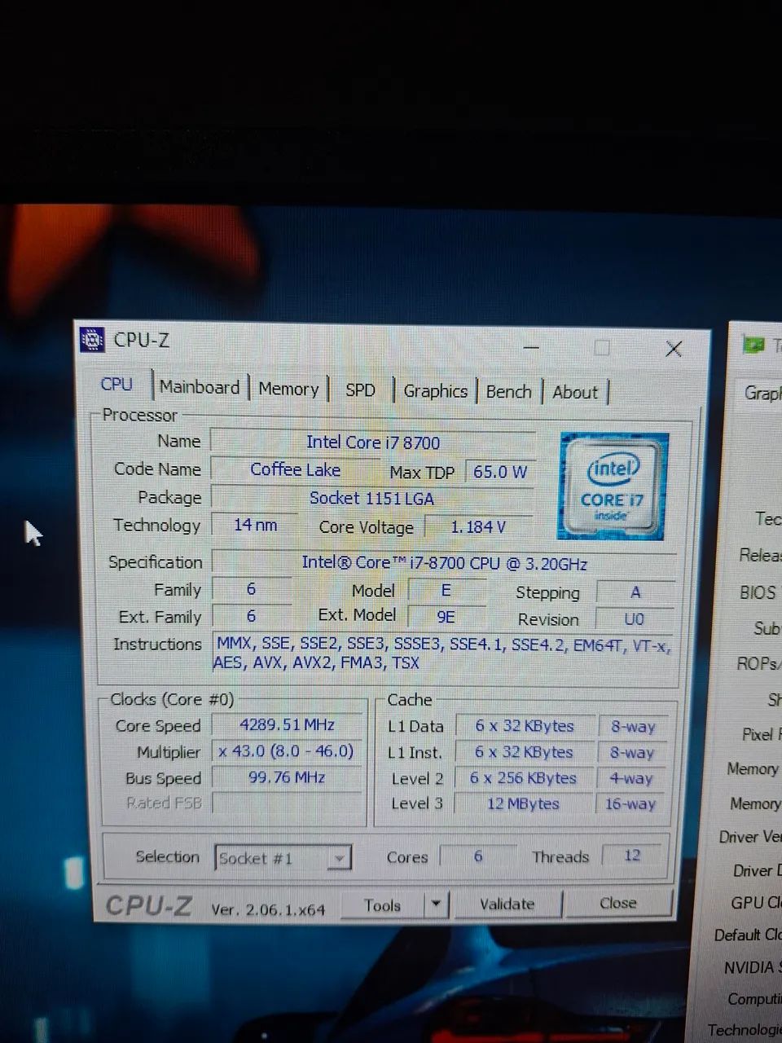
Task: Open the Memory tab
Action: pyautogui.click(x=288, y=389)
